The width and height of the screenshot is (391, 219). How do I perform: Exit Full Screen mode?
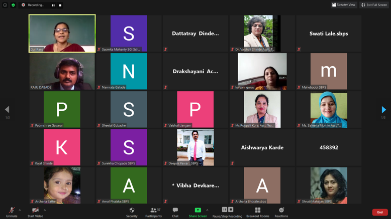(374, 5)
